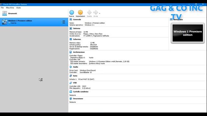This screenshot has width=207, height=116.
Task: Click the Schermo section icon
Action: coord(71,39)
